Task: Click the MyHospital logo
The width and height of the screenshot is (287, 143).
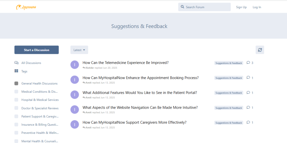Action: (x=26, y=7)
